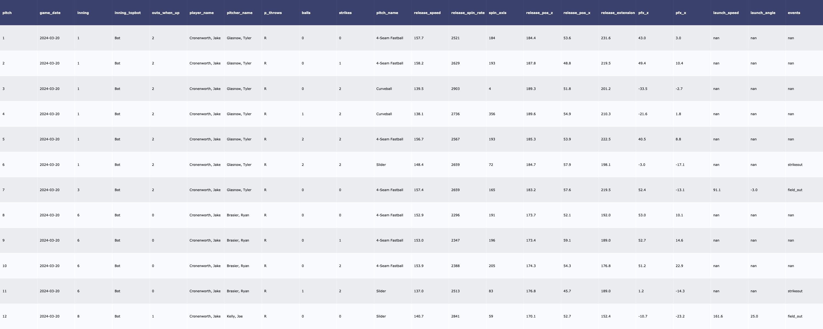The width and height of the screenshot is (823, 329).
Task: Click the Slider cell in pitch 11 row
Action: click(x=381, y=291)
